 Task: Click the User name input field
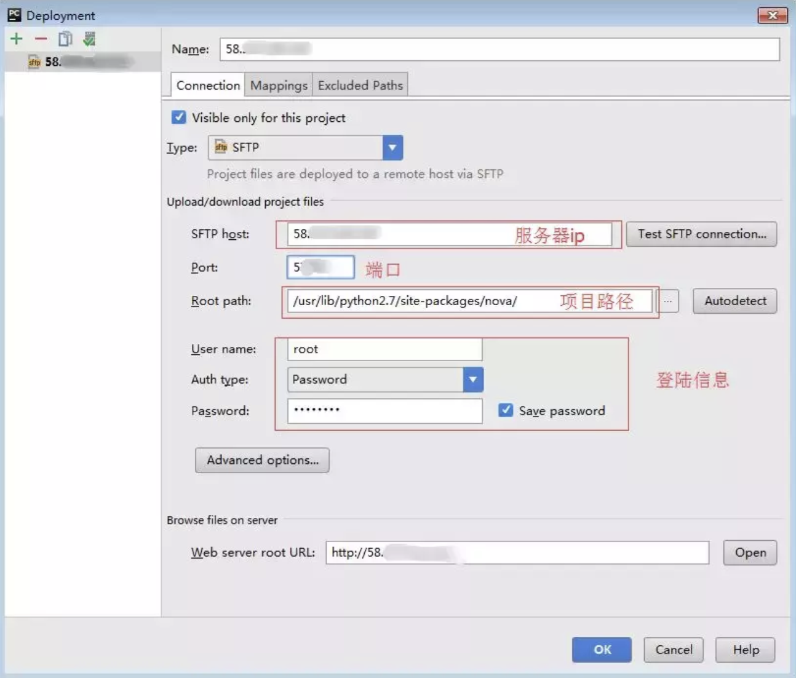point(384,349)
